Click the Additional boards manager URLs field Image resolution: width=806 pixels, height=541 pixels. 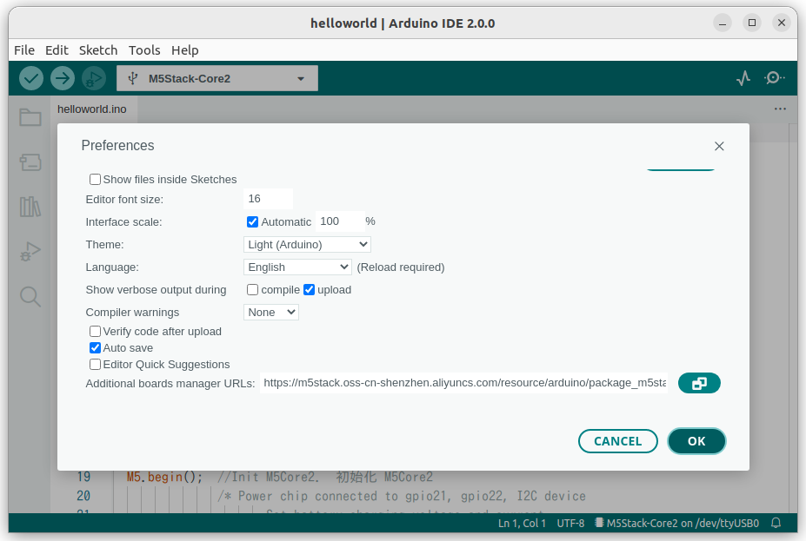465,382
